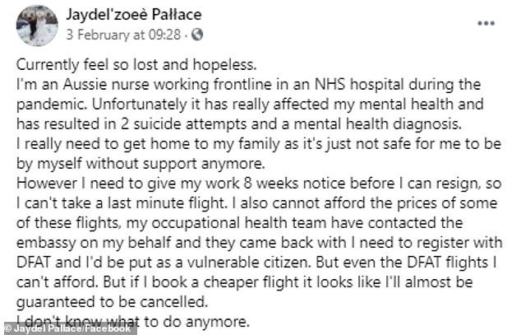Viewport: 521px width, 335px height.
Task: Click 'DFAT' at the start of its line
Action: [x=33, y=263]
